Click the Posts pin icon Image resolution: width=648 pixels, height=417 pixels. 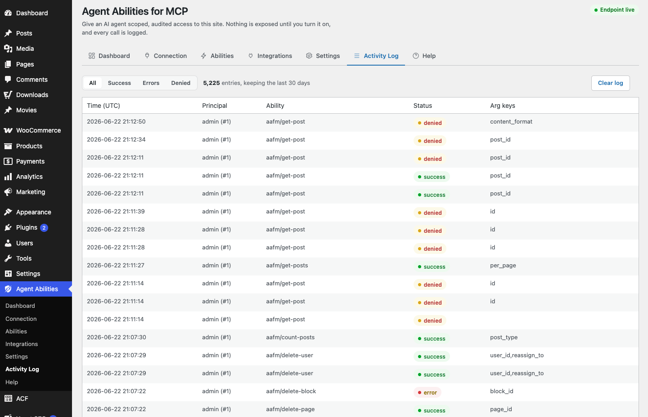point(8,33)
